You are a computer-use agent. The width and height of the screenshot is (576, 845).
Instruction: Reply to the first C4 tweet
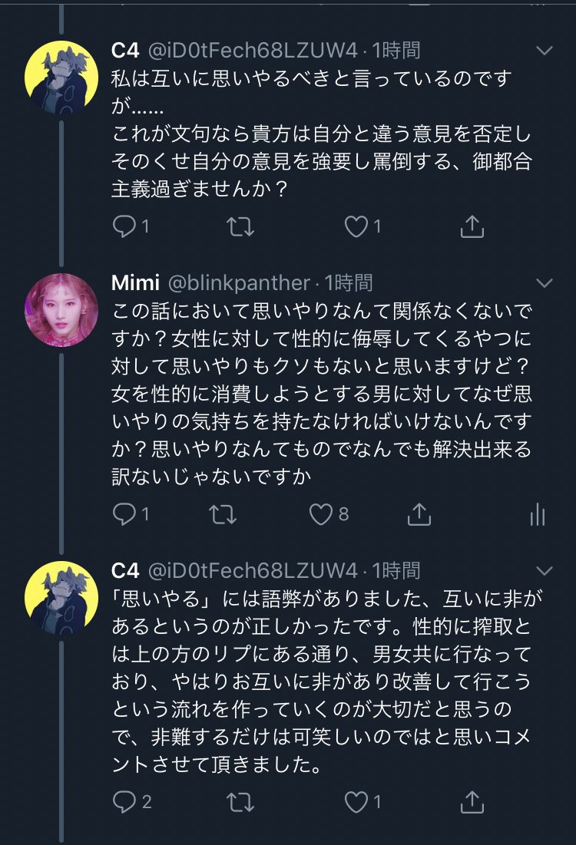click(124, 226)
